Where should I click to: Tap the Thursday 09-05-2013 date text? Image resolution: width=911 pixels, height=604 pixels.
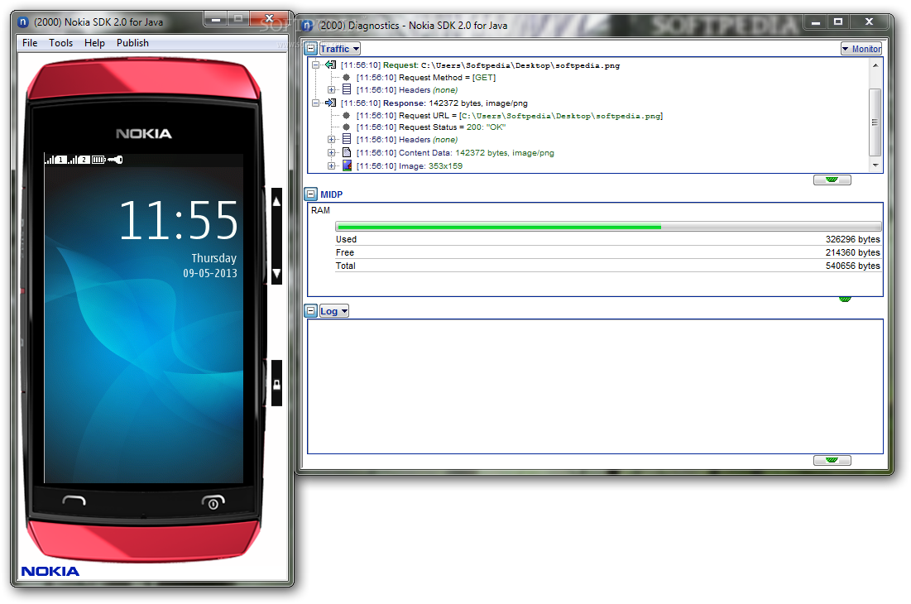[210, 266]
